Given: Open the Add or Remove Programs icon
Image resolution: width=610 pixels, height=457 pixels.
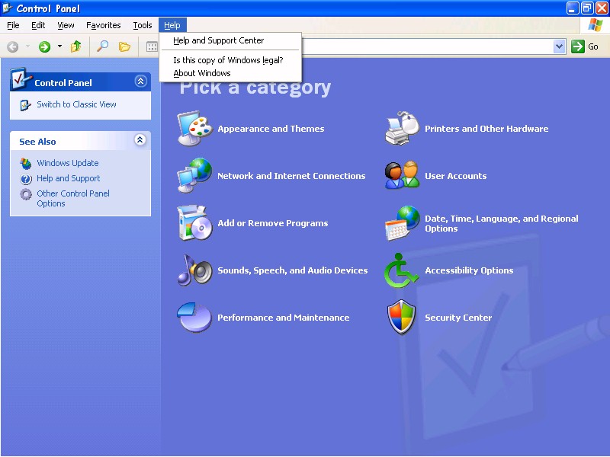Looking at the screenshot, I should (x=195, y=223).
